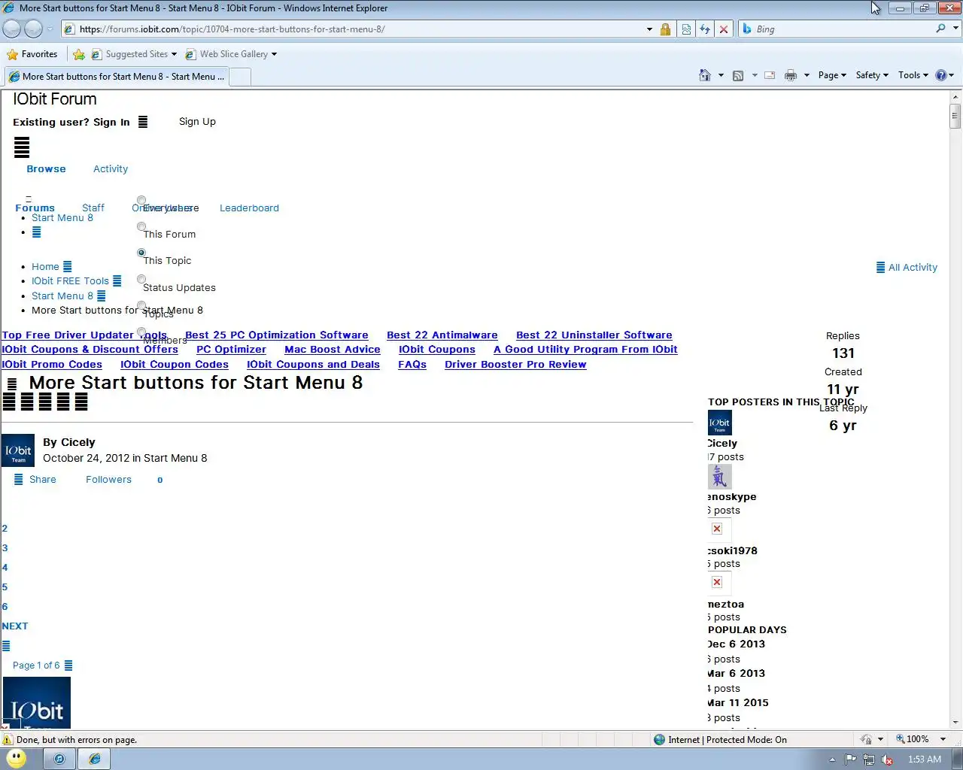Click the Compatibility View icon
963x770 pixels.
tap(686, 29)
